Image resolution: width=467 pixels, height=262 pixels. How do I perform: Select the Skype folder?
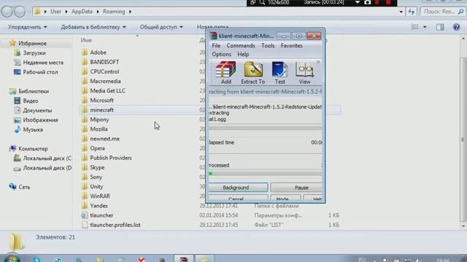(97, 167)
